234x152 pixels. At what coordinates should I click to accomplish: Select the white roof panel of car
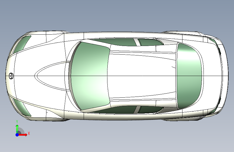[142, 76]
